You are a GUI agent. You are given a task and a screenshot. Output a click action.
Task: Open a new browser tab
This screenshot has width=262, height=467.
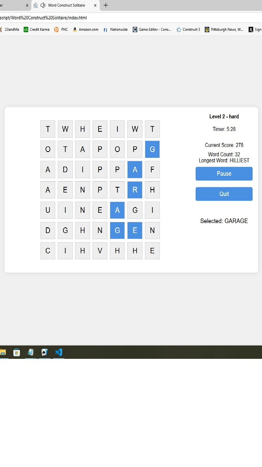pyautogui.click(x=106, y=5)
